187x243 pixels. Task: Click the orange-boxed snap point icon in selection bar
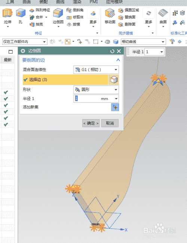[x=68, y=42]
